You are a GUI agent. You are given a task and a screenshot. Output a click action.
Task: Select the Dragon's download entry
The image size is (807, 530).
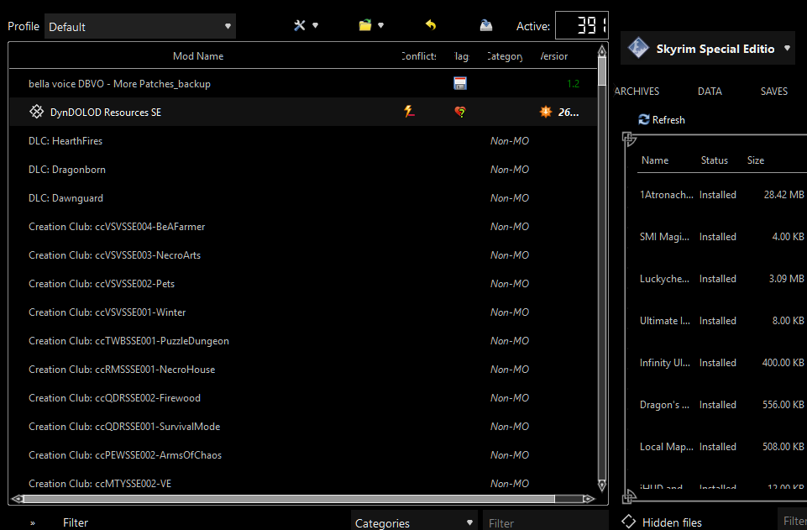(x=721, y=405)
